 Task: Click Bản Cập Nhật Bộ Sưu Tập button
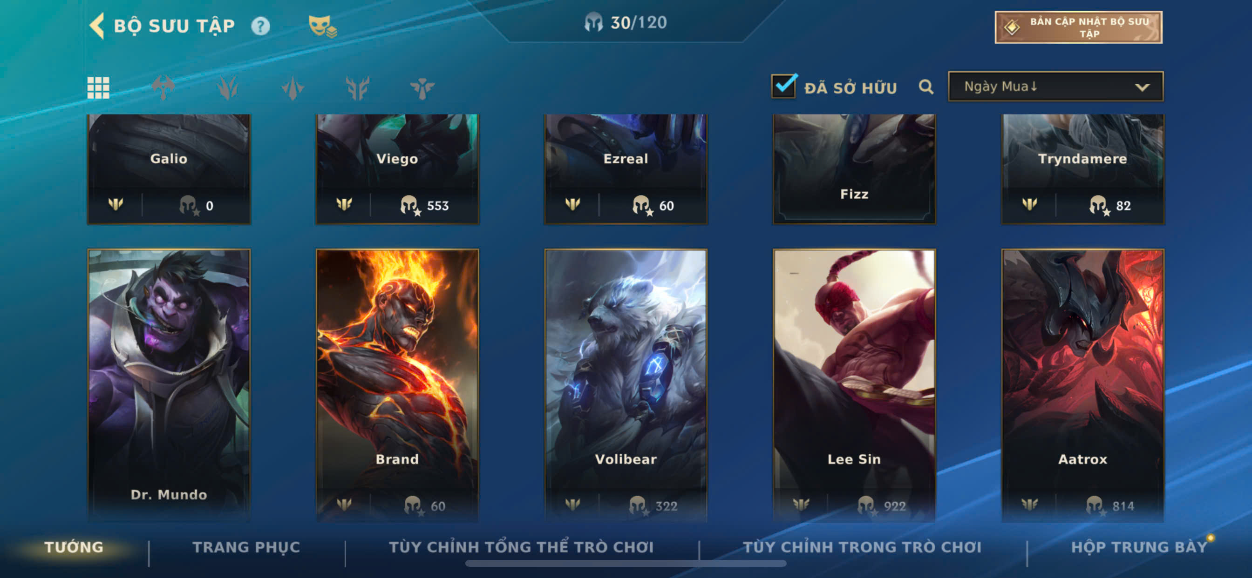[1078, 27]
